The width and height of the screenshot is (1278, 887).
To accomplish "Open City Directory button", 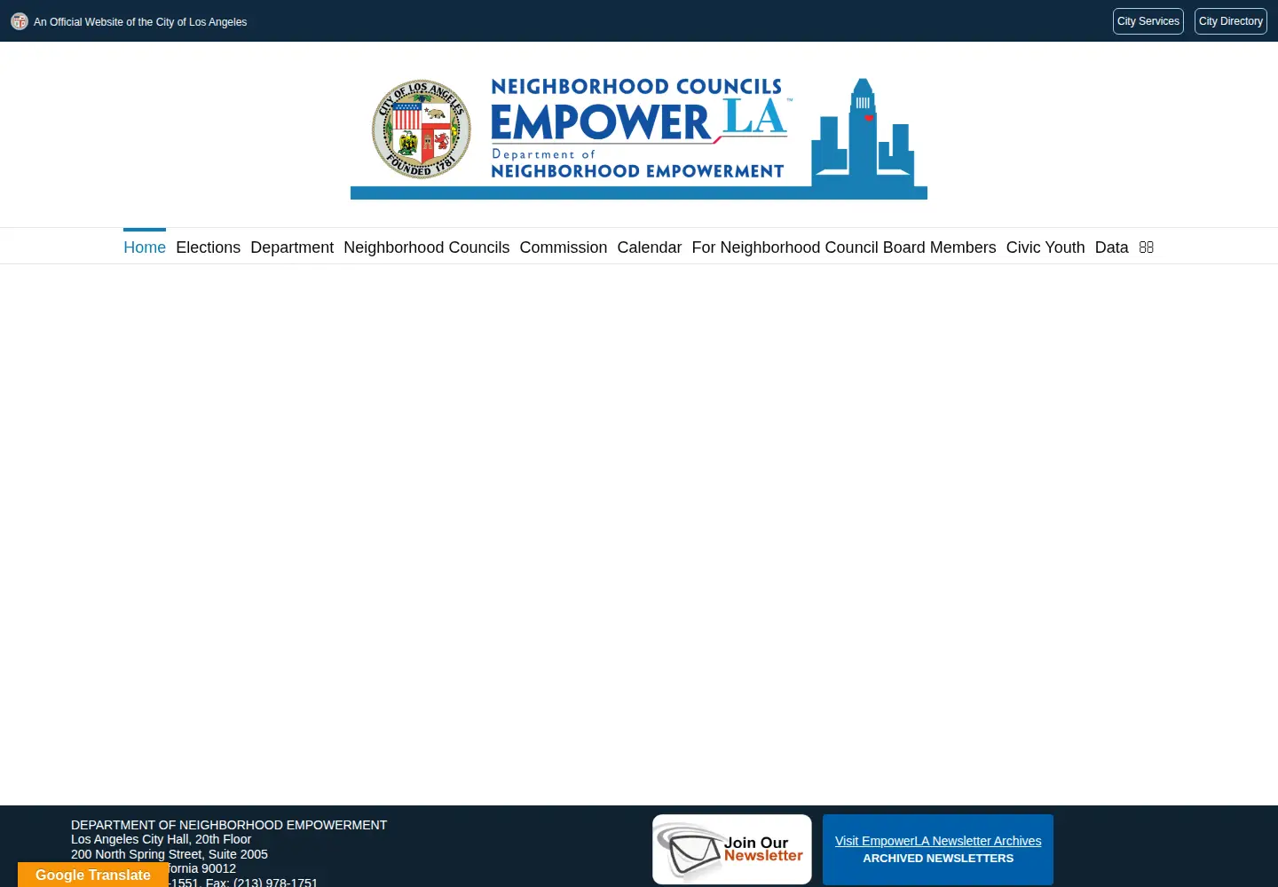I will point(1231,21).
